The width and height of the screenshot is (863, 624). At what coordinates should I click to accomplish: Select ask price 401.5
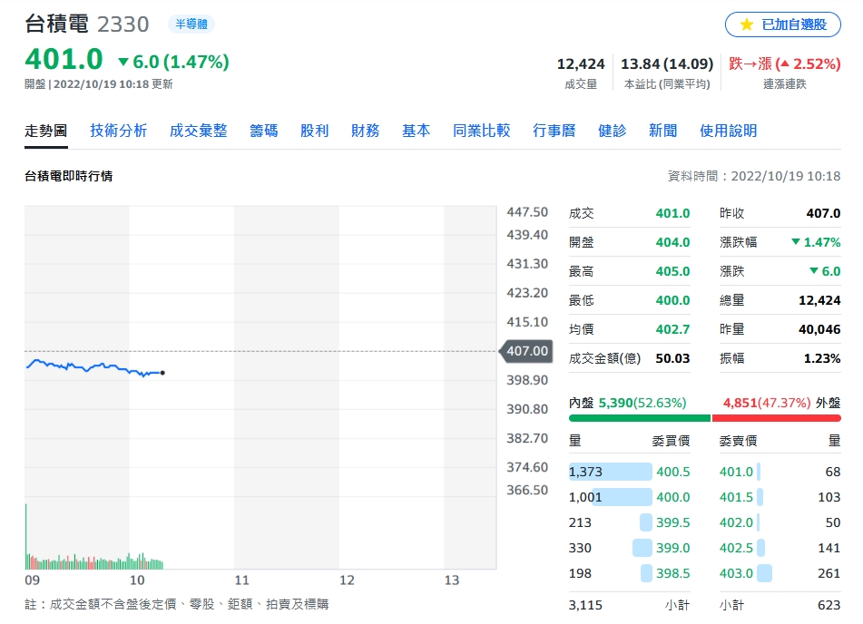(x=736, y=497)
